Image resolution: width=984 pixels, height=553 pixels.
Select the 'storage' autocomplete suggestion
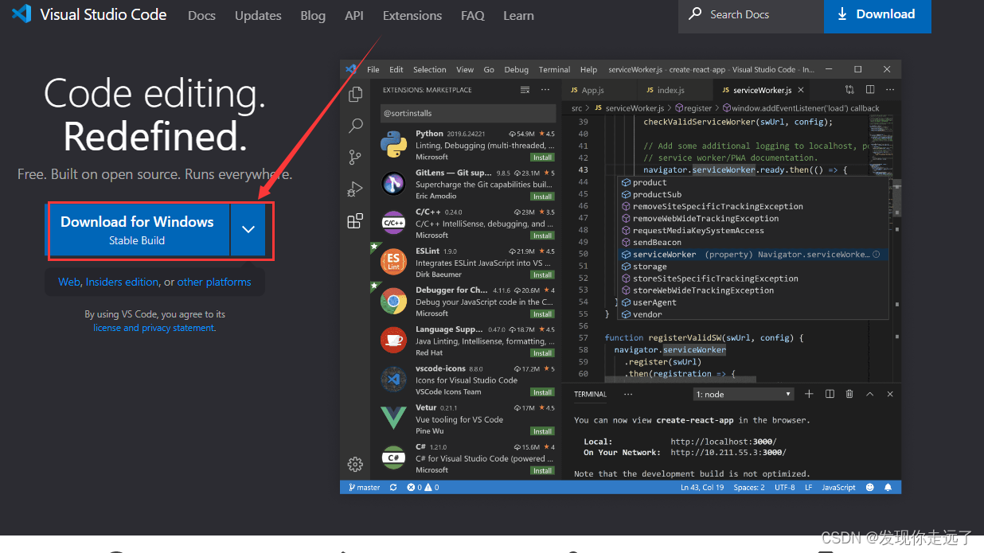pyautogui.click(x=754, y=267)
